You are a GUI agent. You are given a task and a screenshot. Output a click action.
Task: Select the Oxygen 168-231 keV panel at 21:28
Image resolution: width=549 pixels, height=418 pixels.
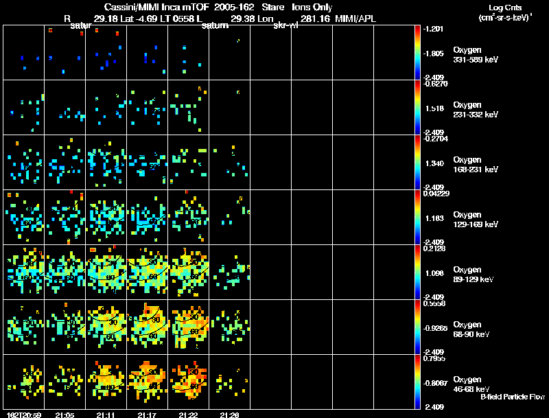click(230, 163)
